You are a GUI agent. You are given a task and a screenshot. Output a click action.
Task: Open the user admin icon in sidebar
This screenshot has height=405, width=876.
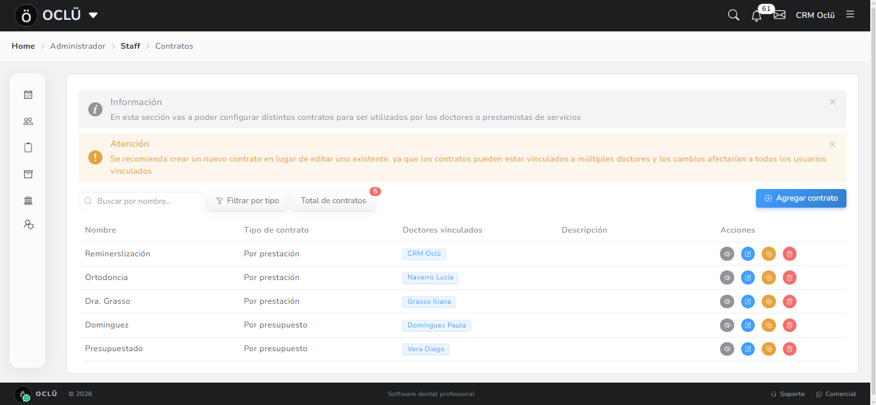coord(28,224)
